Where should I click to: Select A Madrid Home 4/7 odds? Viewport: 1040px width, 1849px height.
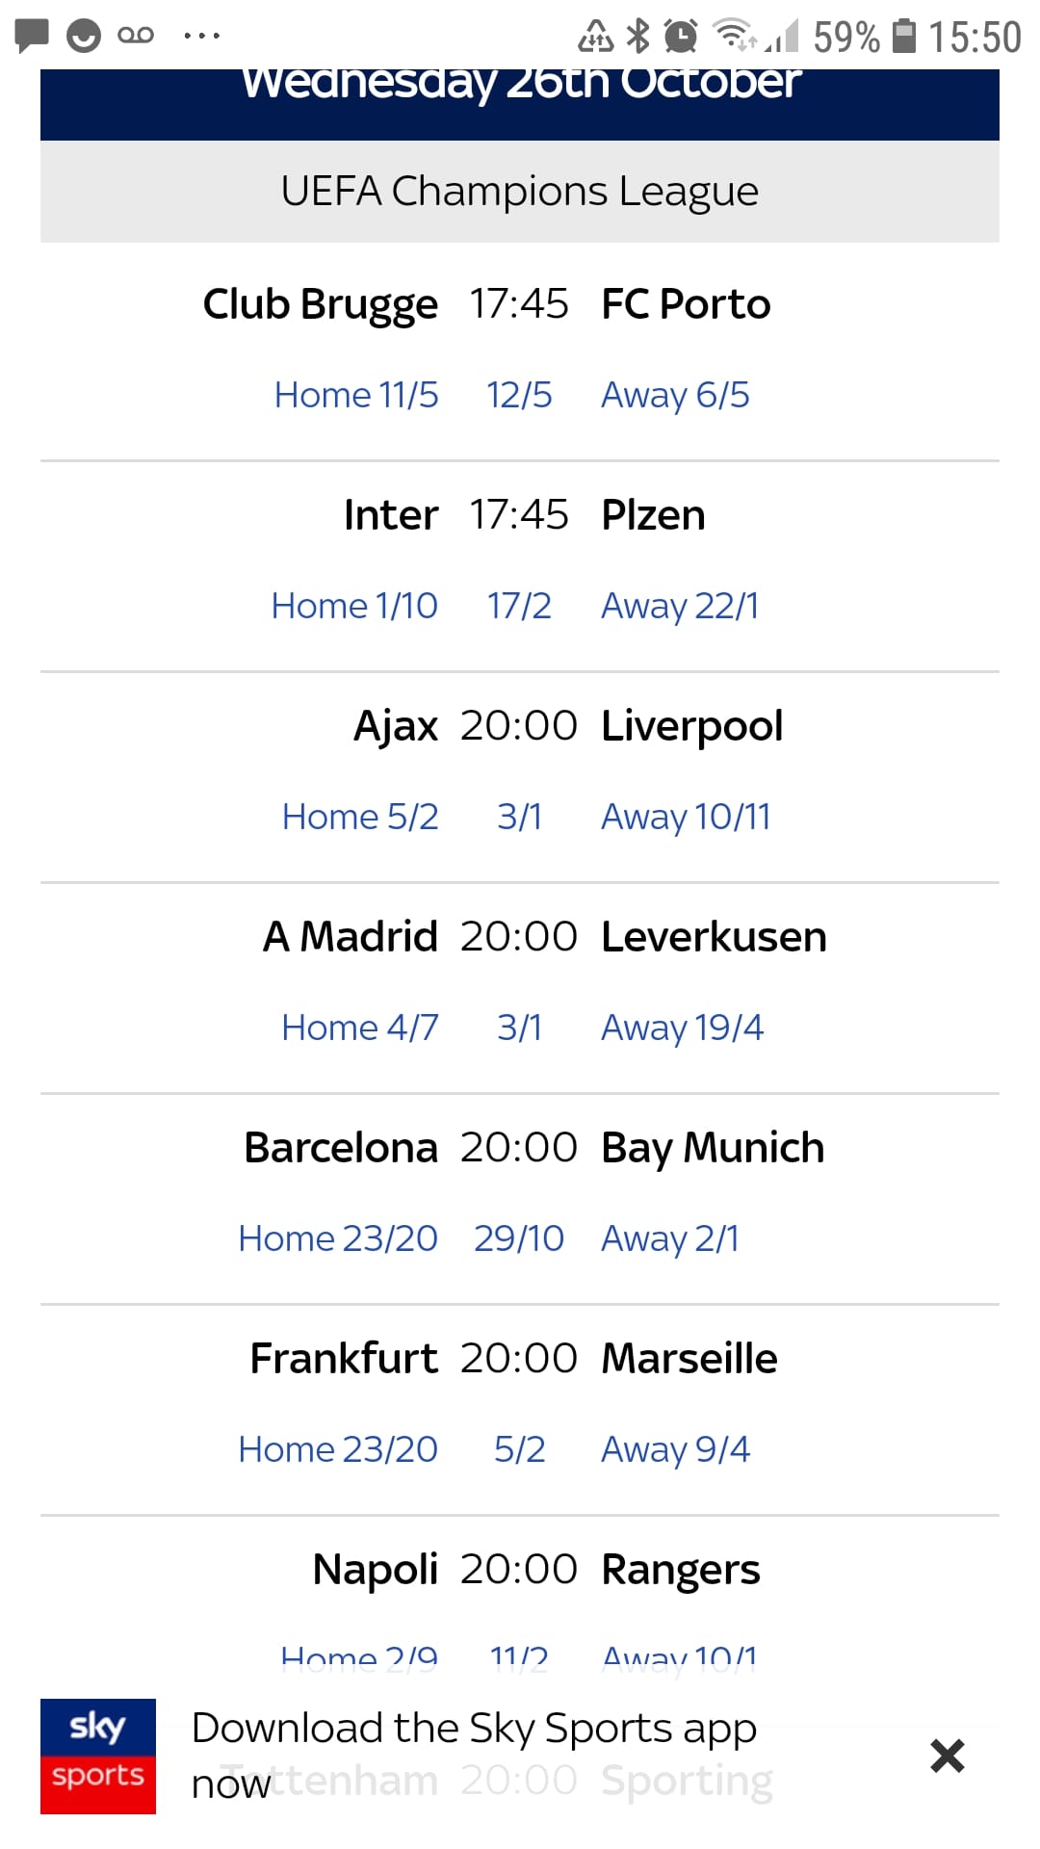(x=360, y=1028)
